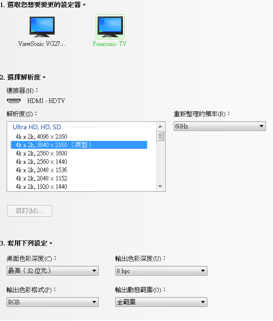Select the ViewSonic VG27 monitor icon

[42, 27]
